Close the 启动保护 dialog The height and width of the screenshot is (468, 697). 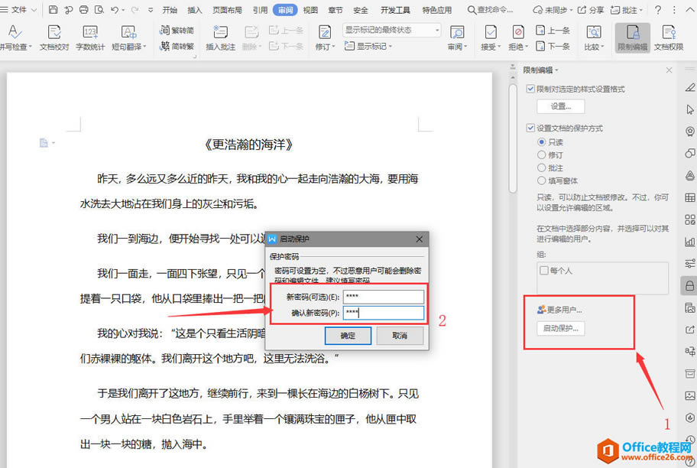click(x=419, y=239)
